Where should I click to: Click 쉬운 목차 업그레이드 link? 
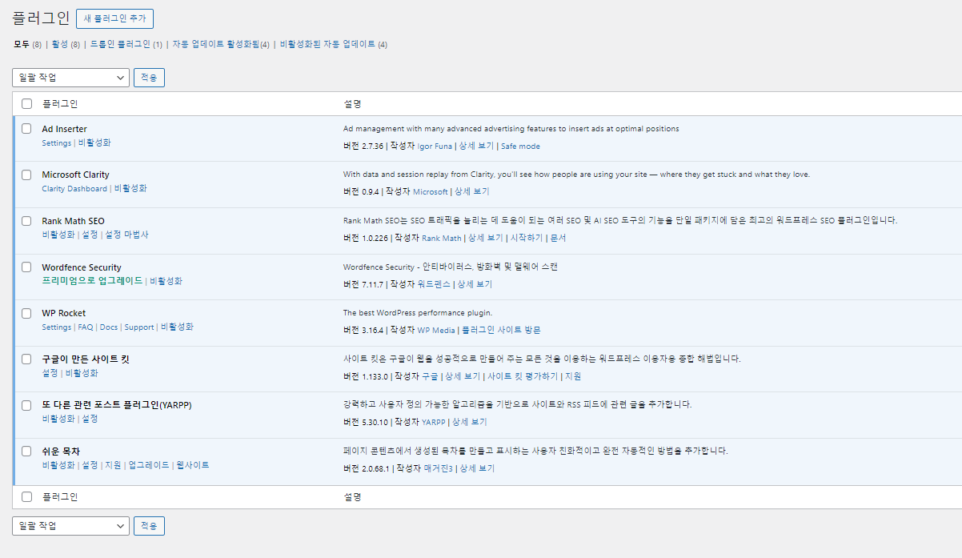149,465
